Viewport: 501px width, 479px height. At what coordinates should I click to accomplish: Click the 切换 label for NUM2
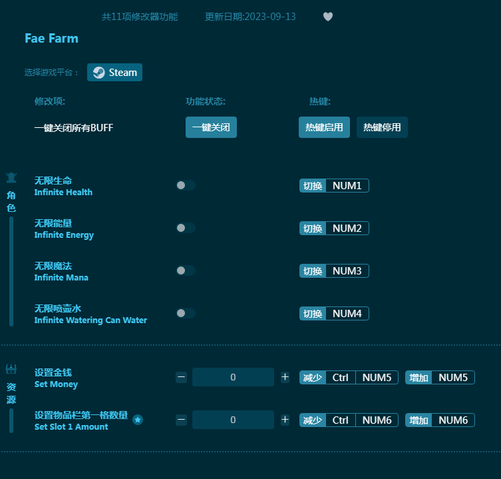pyautogui.click(x=313, y=228)
